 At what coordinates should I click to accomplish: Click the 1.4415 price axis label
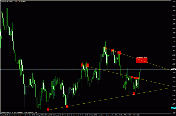pyautogui.click(x=173, y=86)
